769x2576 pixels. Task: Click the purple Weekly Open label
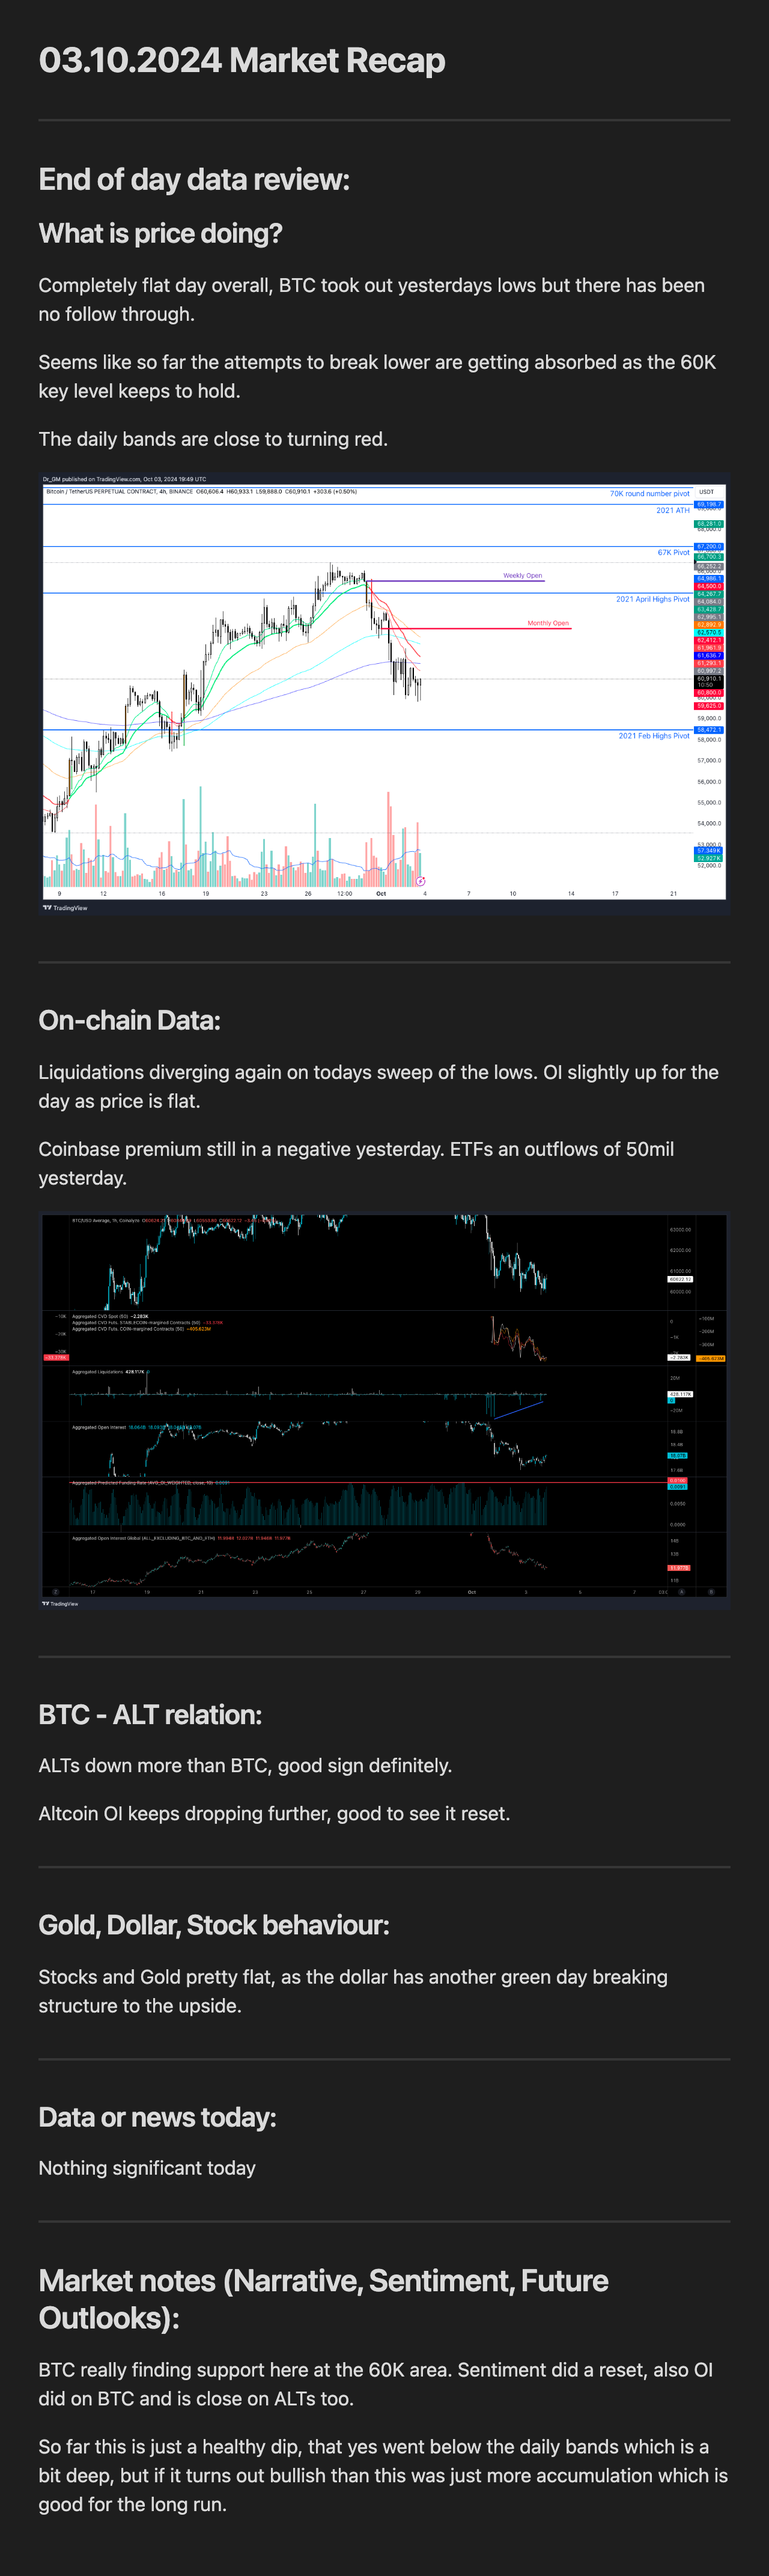522,576
